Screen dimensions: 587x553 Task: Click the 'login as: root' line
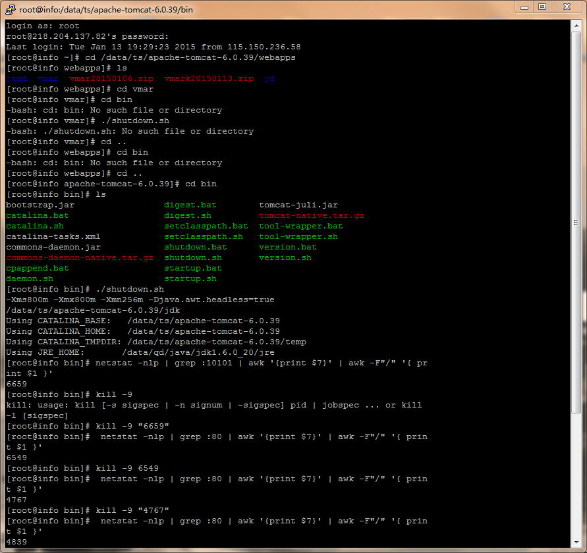tap(43, 26)
